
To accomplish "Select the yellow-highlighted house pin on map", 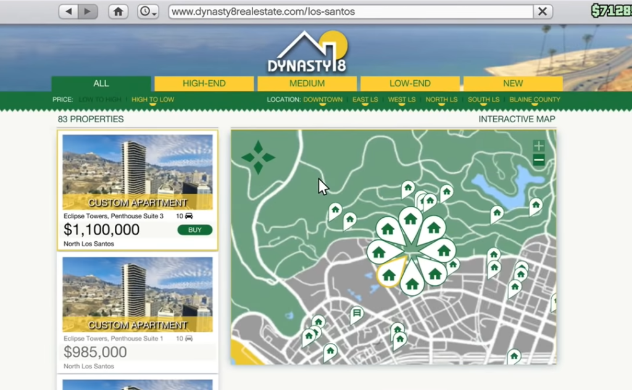I will point(389,275).
